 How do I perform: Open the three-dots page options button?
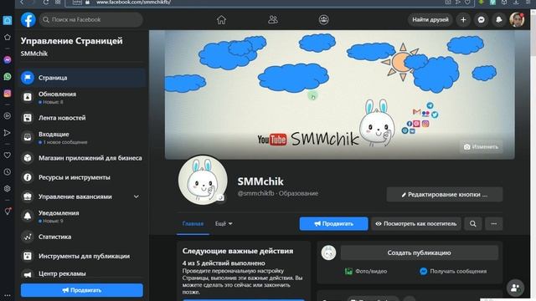(x=493, y=224)
